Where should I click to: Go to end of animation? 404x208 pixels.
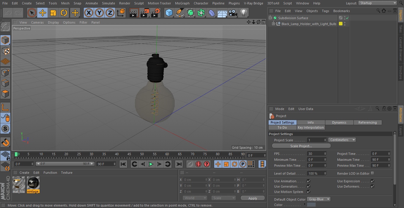pos(179,164)
